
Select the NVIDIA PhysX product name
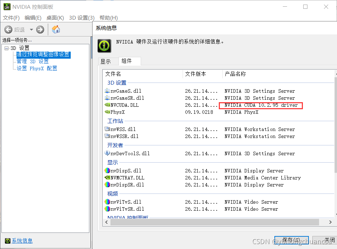tap(241, 112)
